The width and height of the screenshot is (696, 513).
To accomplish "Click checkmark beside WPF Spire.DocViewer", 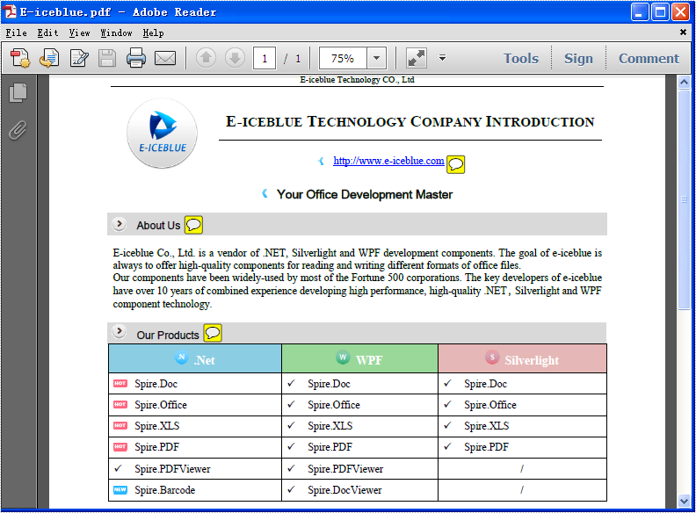I will (x=291, y=489).
